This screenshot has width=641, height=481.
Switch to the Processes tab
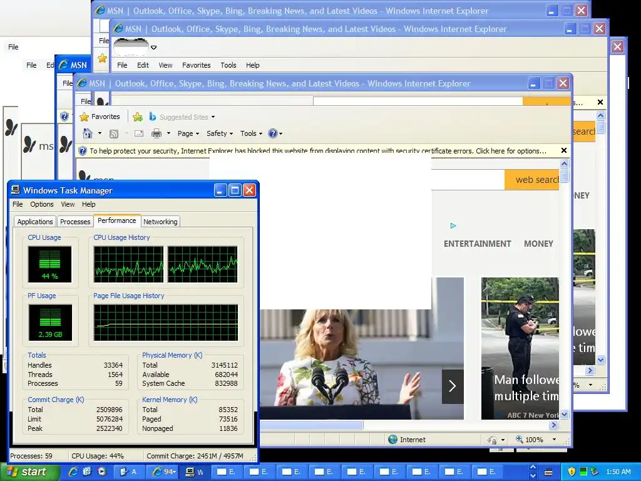[x=75, y=222]
